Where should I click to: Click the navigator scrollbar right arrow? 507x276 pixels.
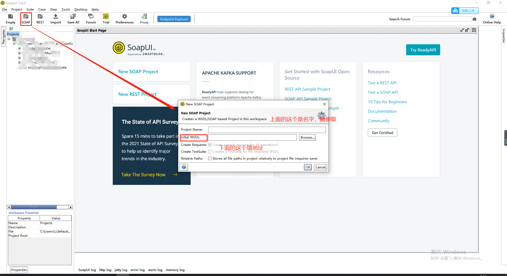point(71,207)
